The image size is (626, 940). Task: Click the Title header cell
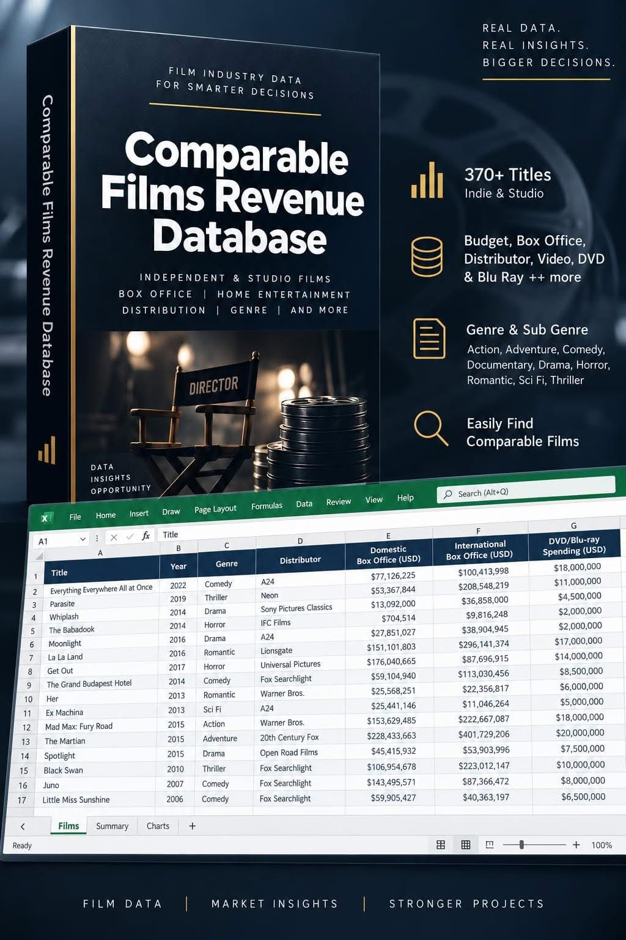pyautogui.click(x=101, y=570)
